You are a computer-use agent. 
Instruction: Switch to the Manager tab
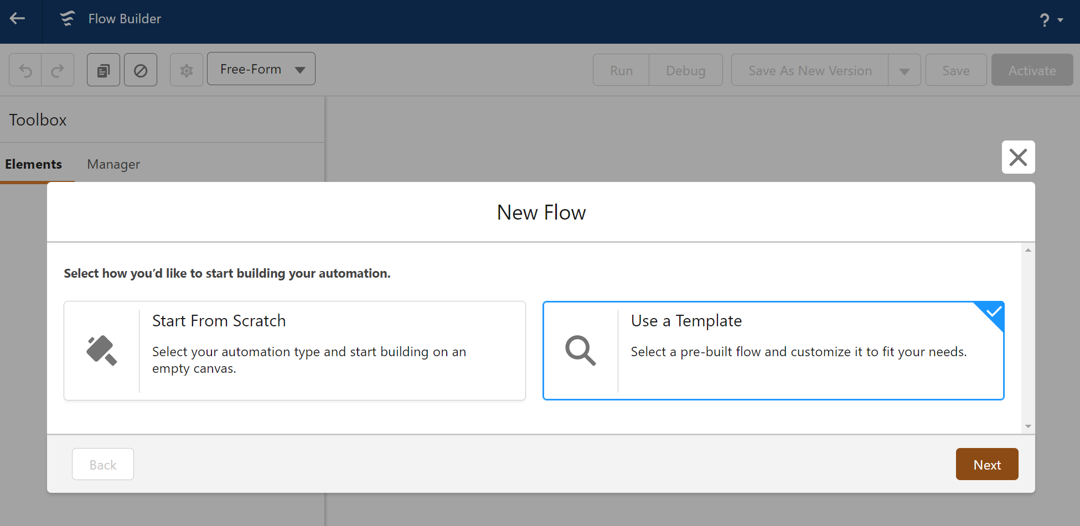[x=113, y=164]
